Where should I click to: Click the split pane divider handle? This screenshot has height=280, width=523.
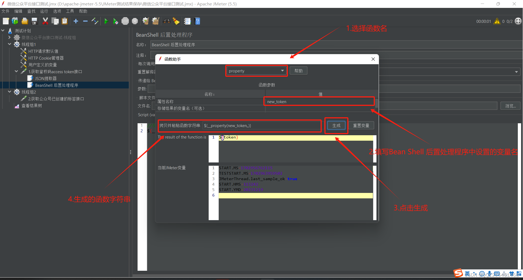coord(130,152)
